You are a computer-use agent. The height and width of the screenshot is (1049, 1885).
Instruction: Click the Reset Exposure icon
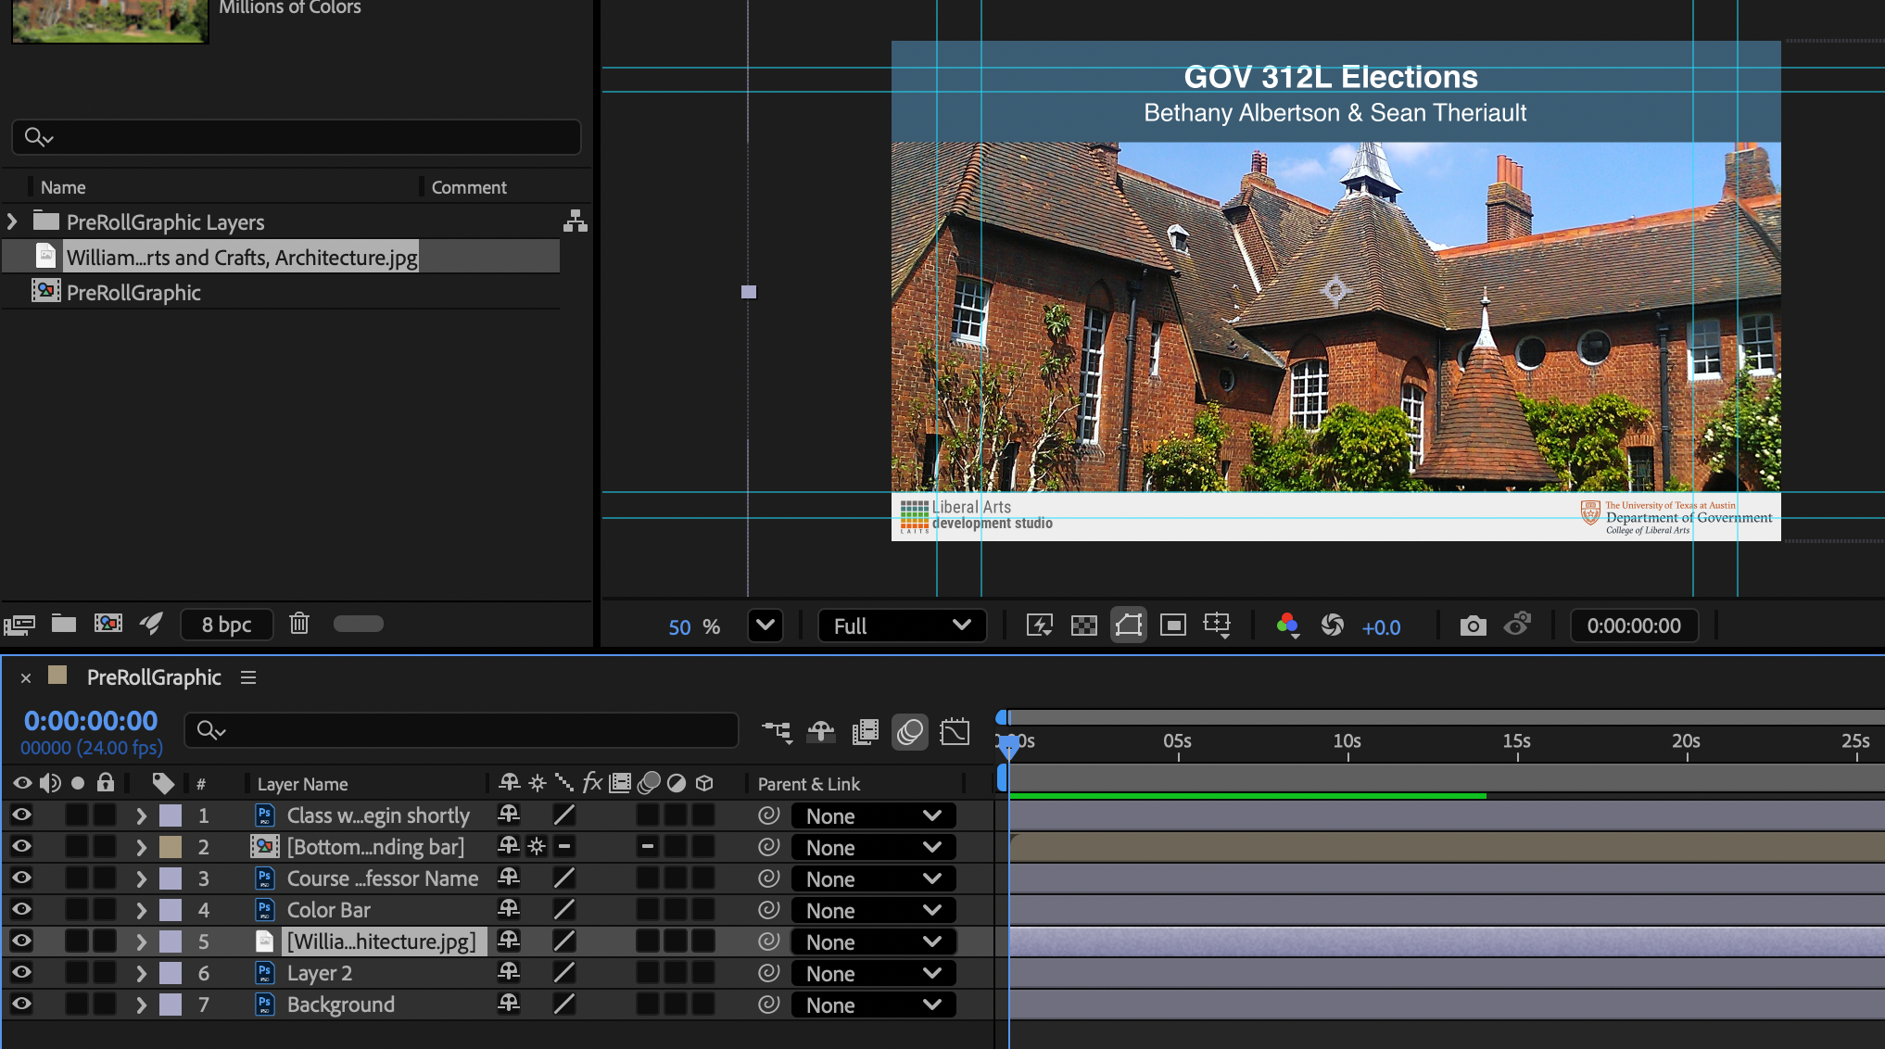[1332, 626]
